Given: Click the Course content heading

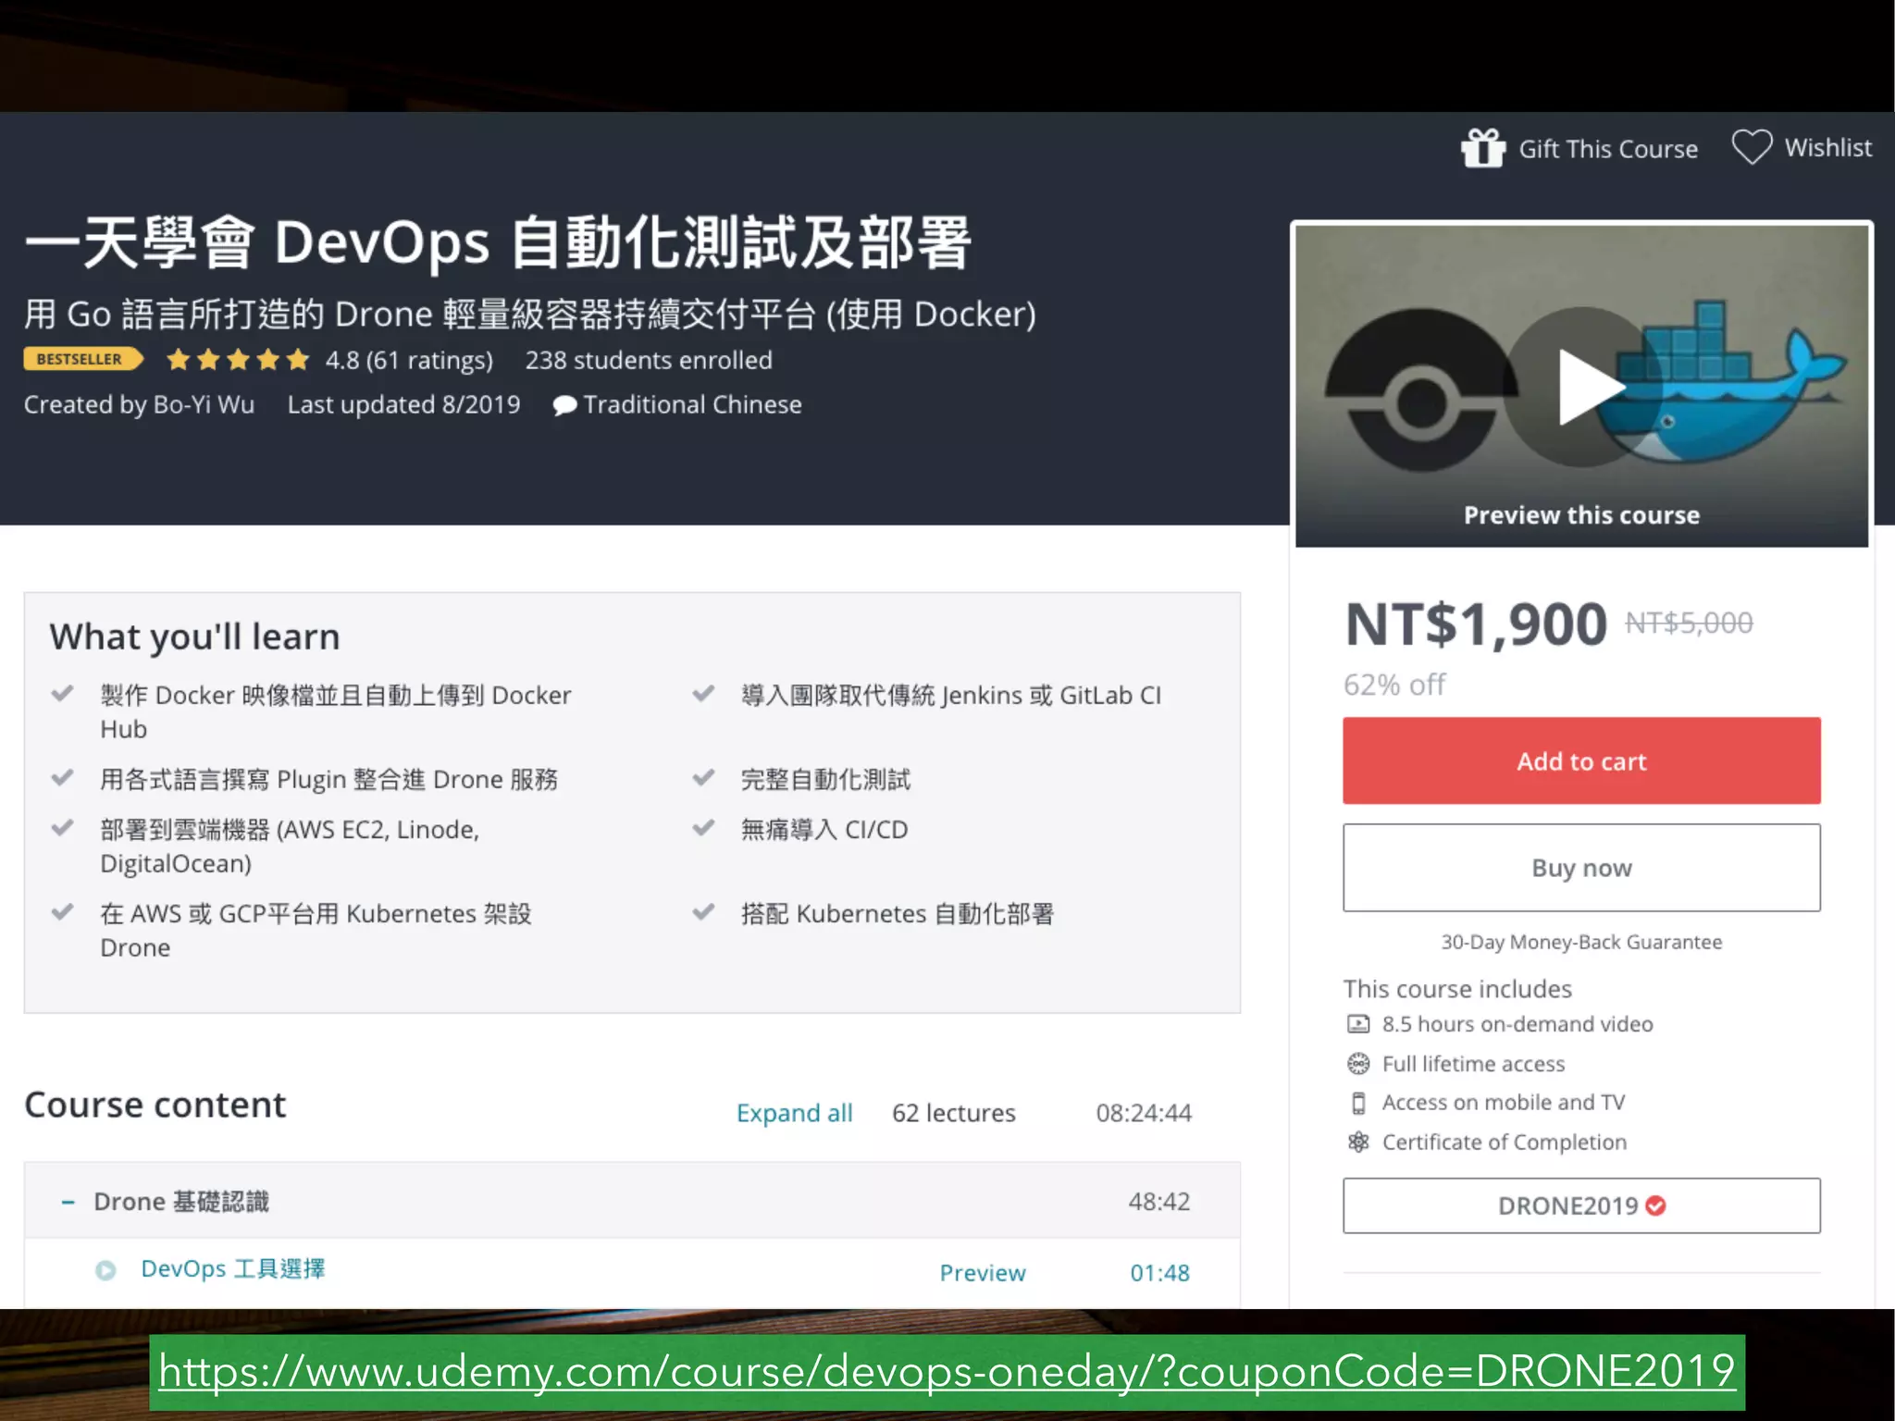Looking at the screenshot, I should (x=155, y=1105).
